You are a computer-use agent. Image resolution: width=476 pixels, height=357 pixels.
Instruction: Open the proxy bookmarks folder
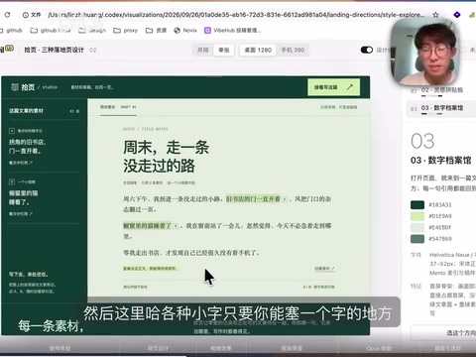[126, 31]
